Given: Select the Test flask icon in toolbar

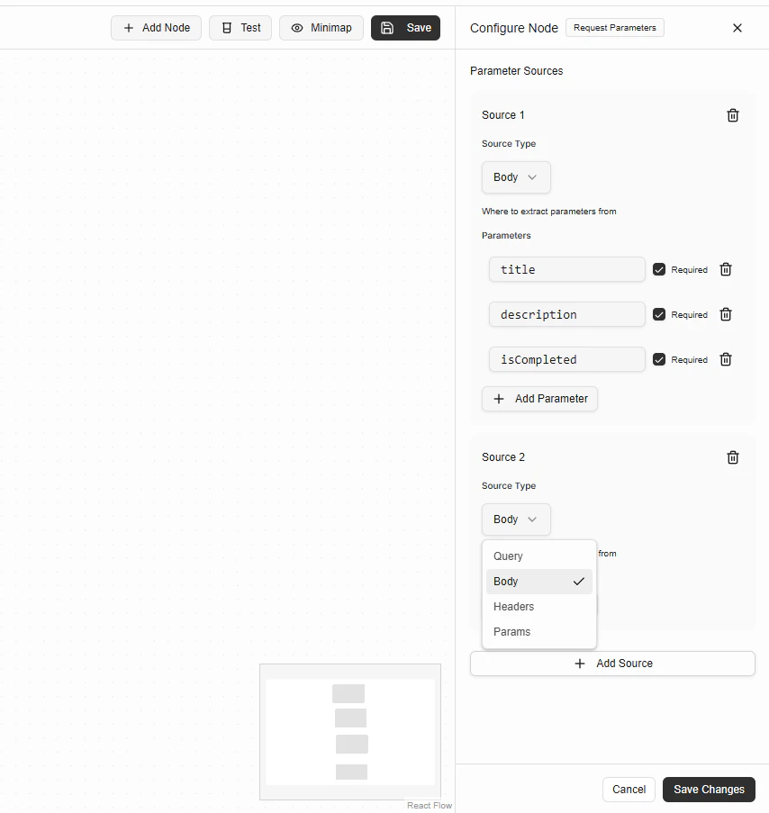Looking at the screenshot, I should (225, 28).
